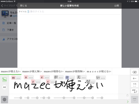Select the green handwriting mode icon
139x104 pixels.
(x=4, y=80)
